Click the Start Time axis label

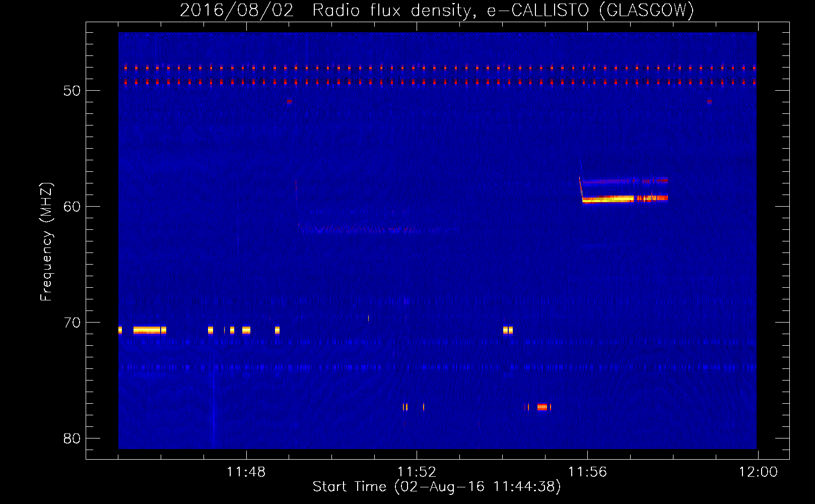(x=437, y=486)
